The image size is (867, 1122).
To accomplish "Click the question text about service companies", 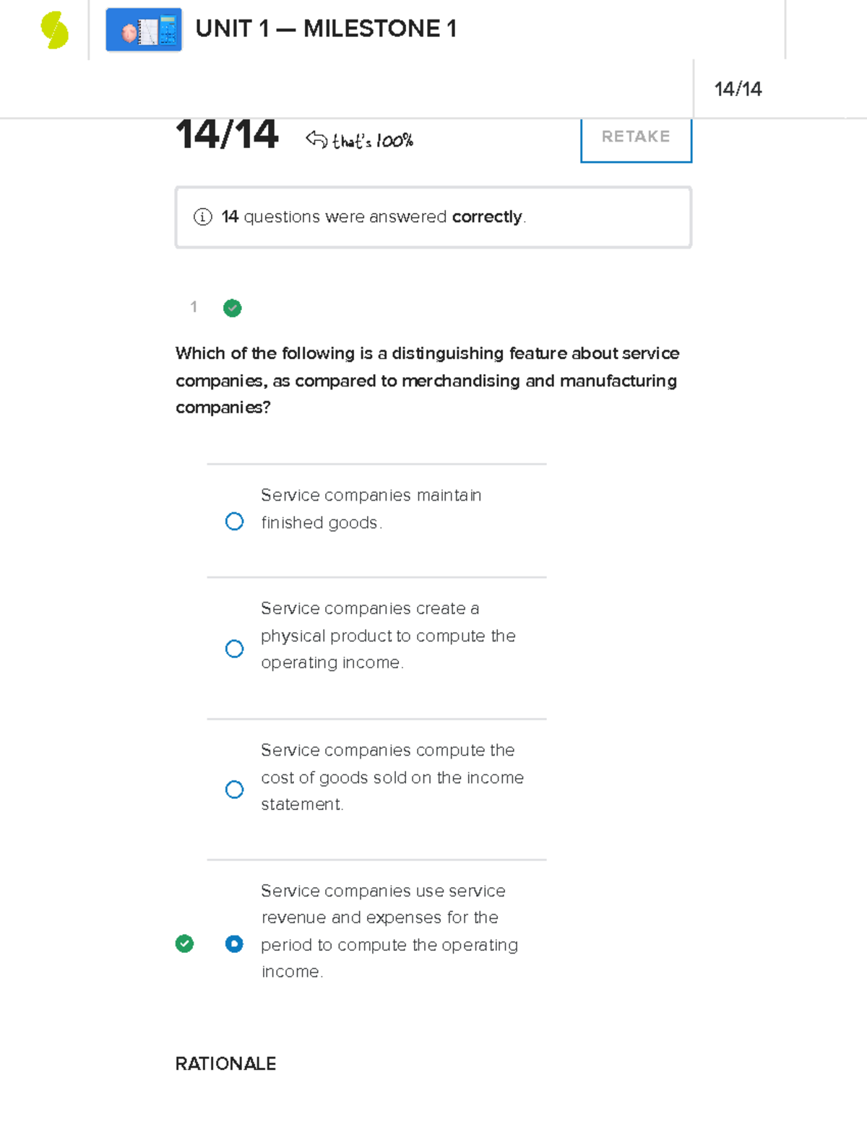I will click(427, 380).
